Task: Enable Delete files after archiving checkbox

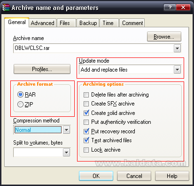Action: coord(86,95)
